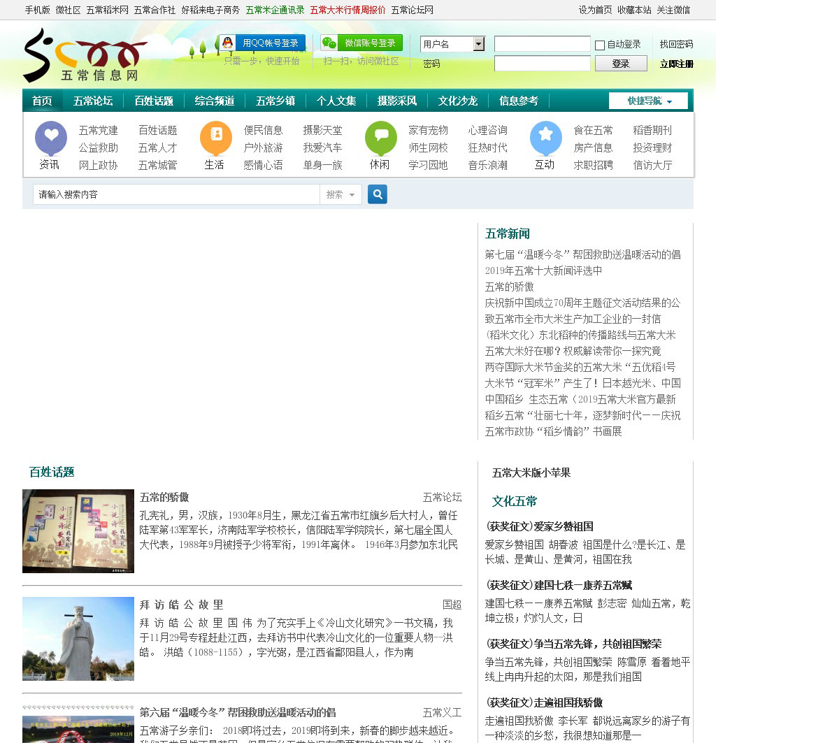This screenshot has width=839, height=743.
Task: Switch to the 摄影采风 navigation tab
Action: pyautogui.click(x=397, y=101)
